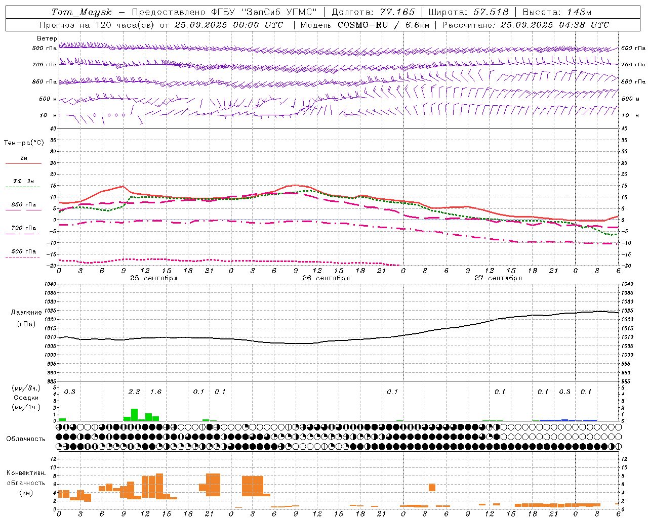Click the Осадки precipitation label

point(26,398)
